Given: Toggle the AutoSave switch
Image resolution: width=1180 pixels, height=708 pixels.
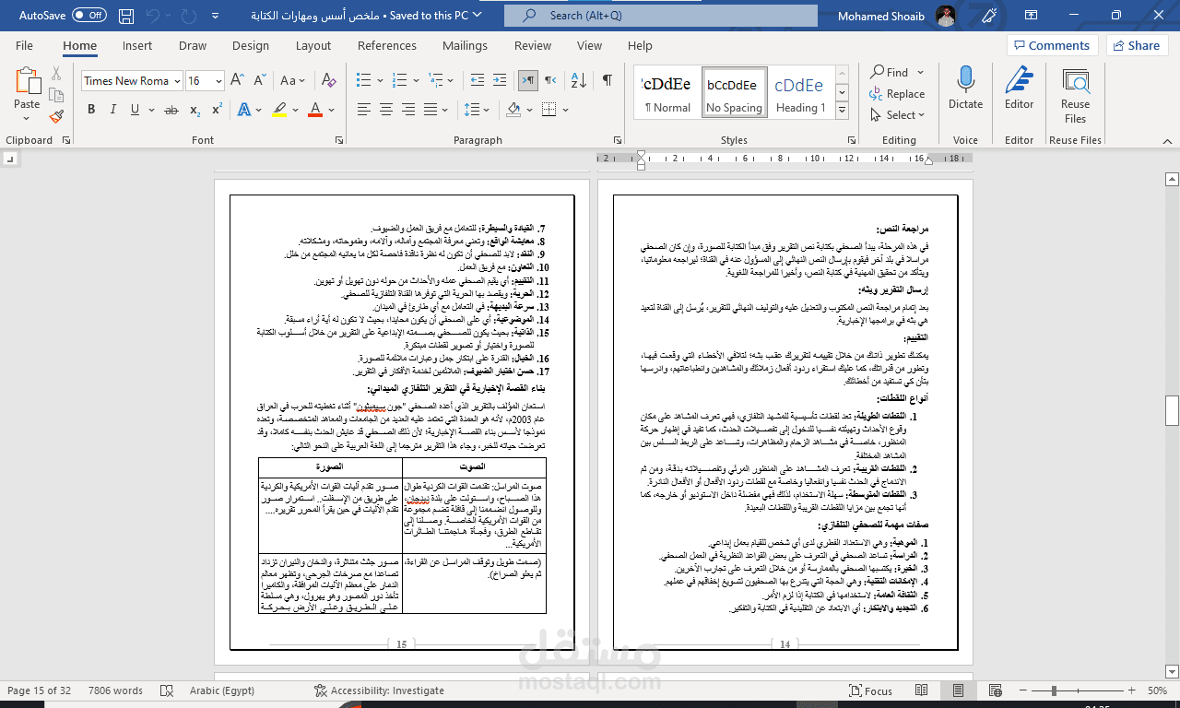Looking at the screenshot, I should [x=89, y=15].
